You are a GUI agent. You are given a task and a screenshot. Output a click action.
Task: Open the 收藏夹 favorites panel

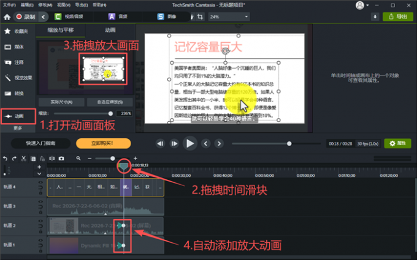18,31
